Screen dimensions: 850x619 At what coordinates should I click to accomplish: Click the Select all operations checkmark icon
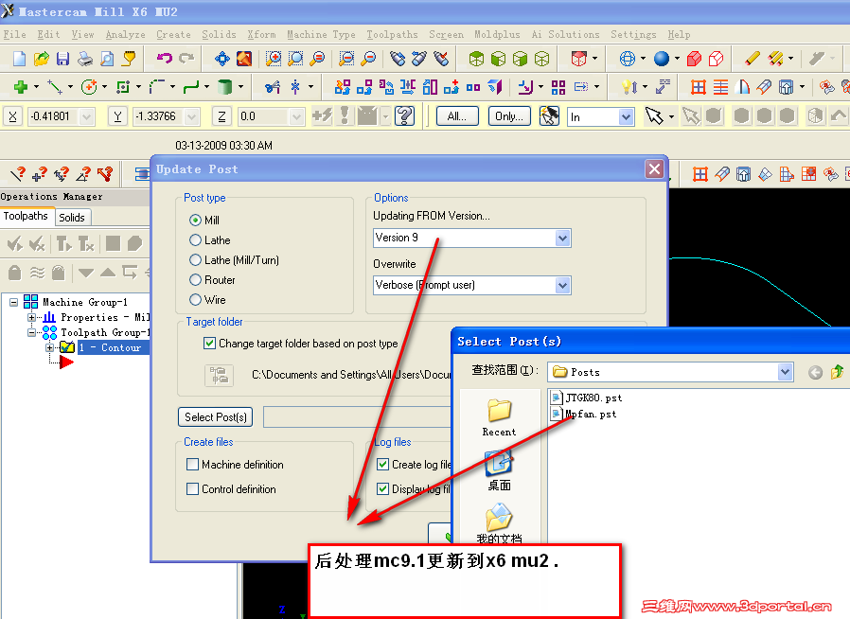point(15,244)
